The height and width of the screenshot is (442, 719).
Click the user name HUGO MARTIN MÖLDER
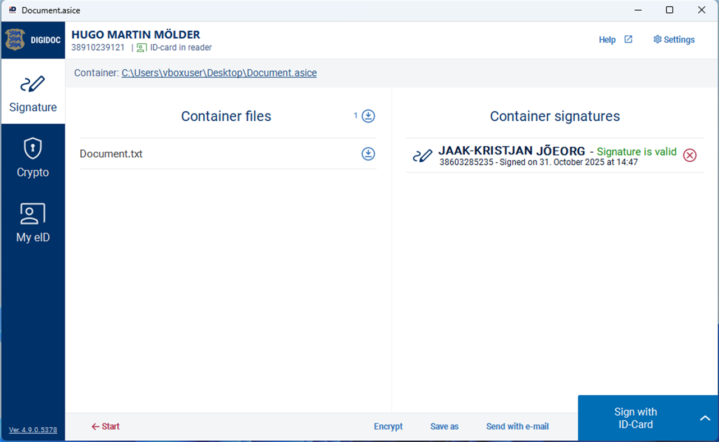[x=136, y=35]
